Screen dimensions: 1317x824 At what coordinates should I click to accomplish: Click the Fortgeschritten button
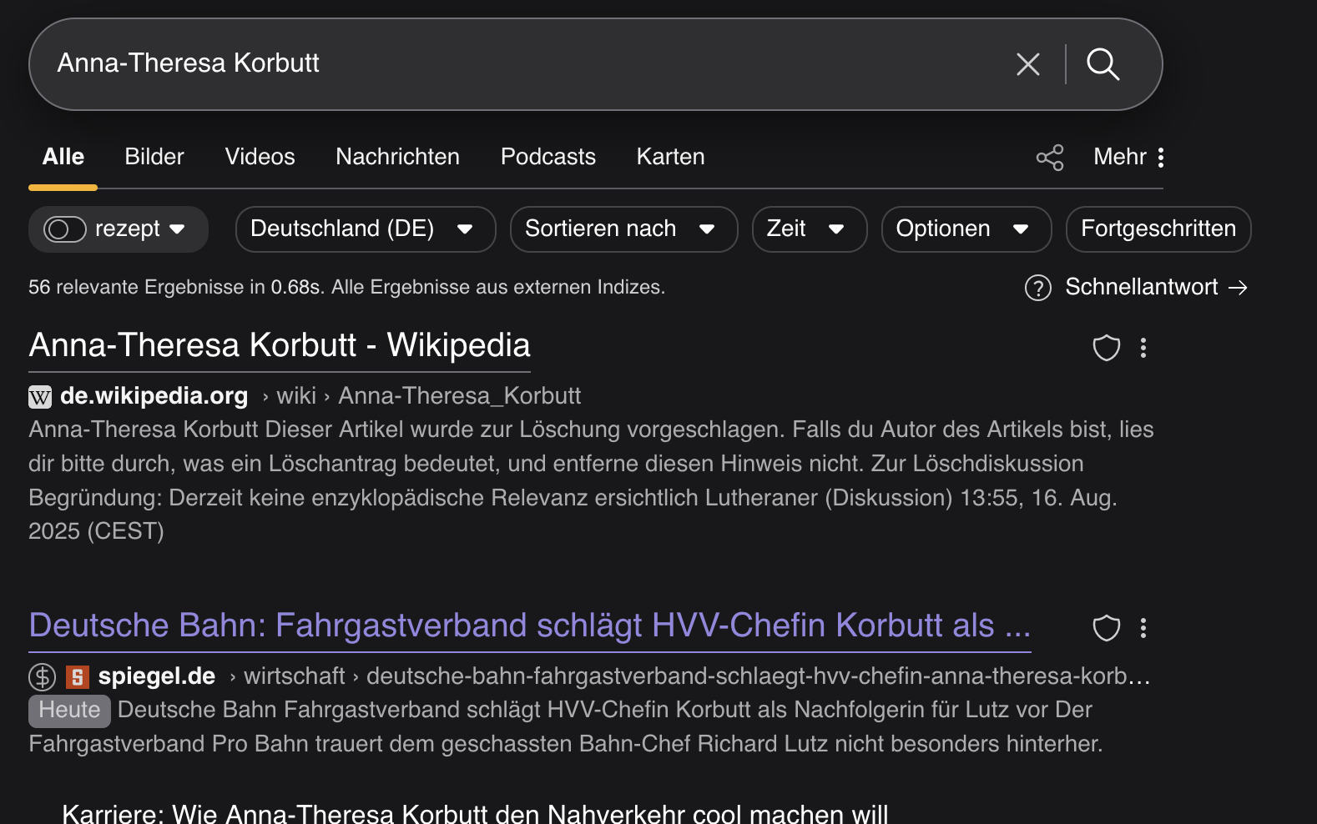tap(1158, 229)
